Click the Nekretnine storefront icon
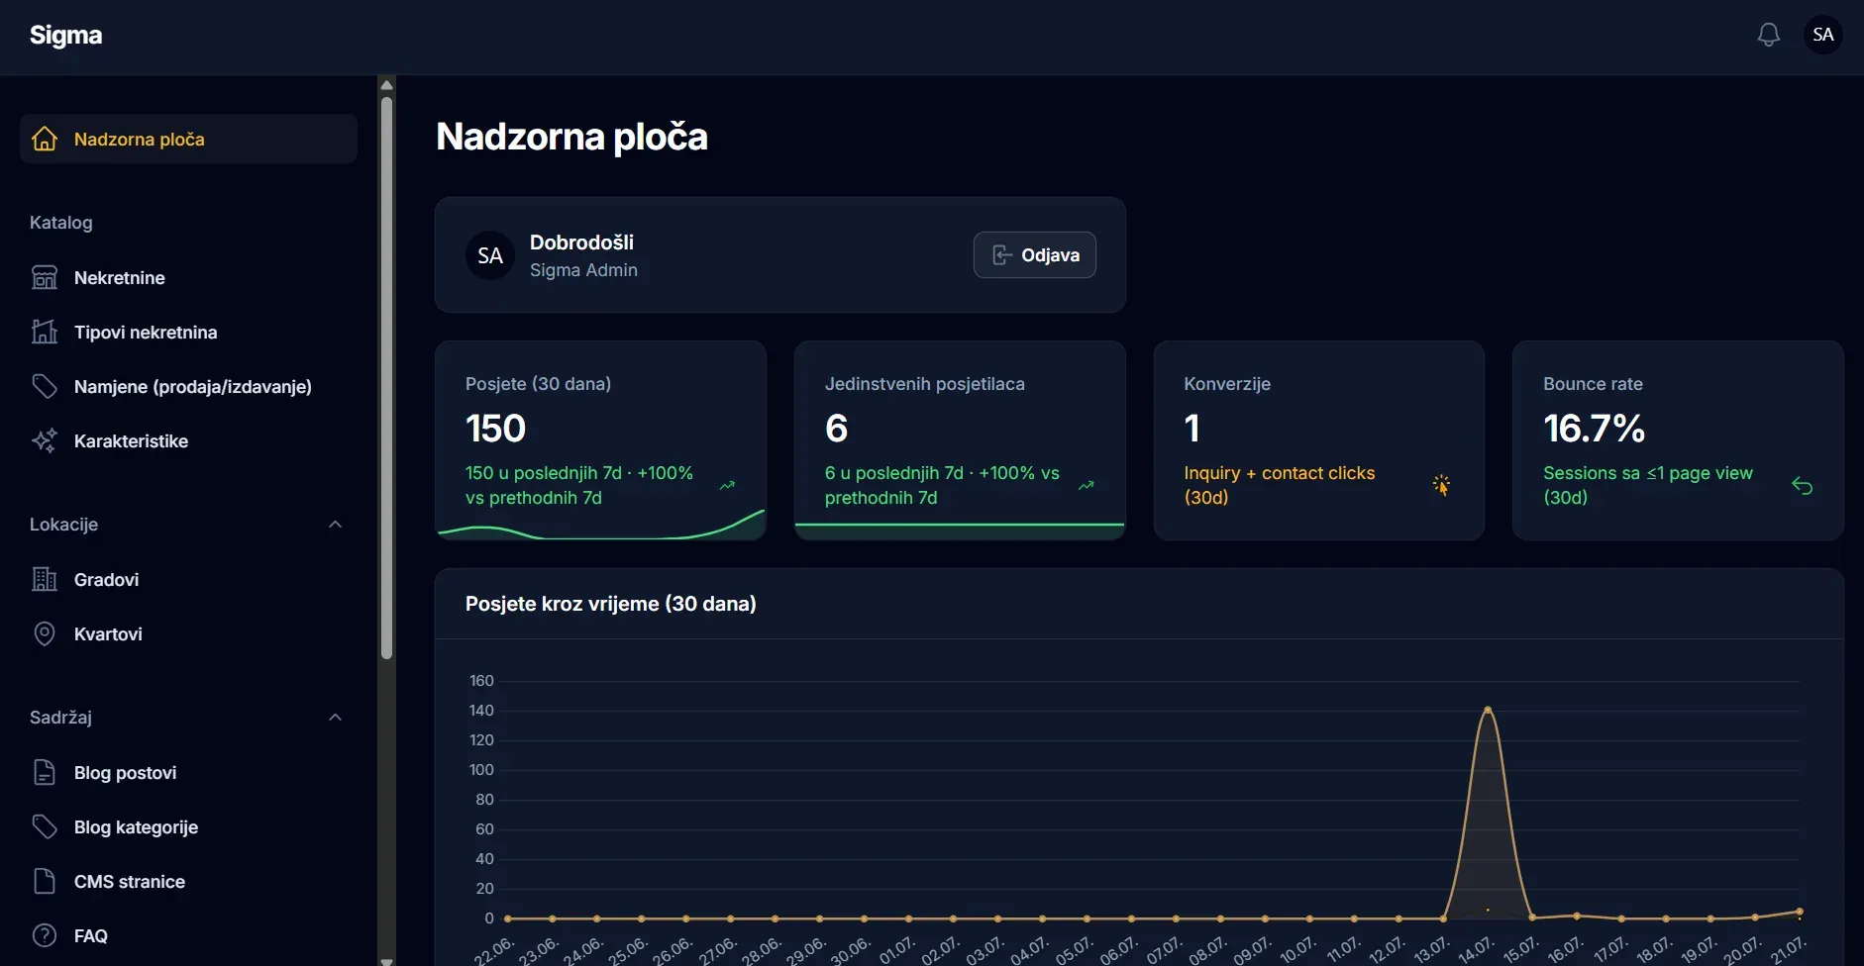1864x966 pixels. 45,277
